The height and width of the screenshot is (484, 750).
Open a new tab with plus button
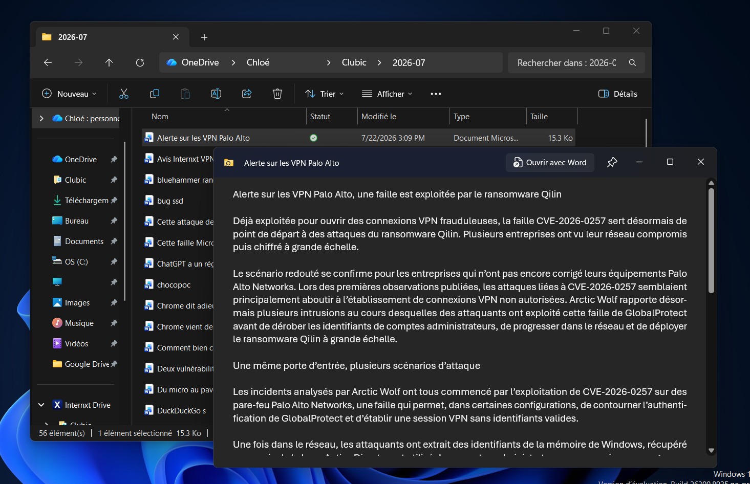pyautogui.click(x=204, y=37)
